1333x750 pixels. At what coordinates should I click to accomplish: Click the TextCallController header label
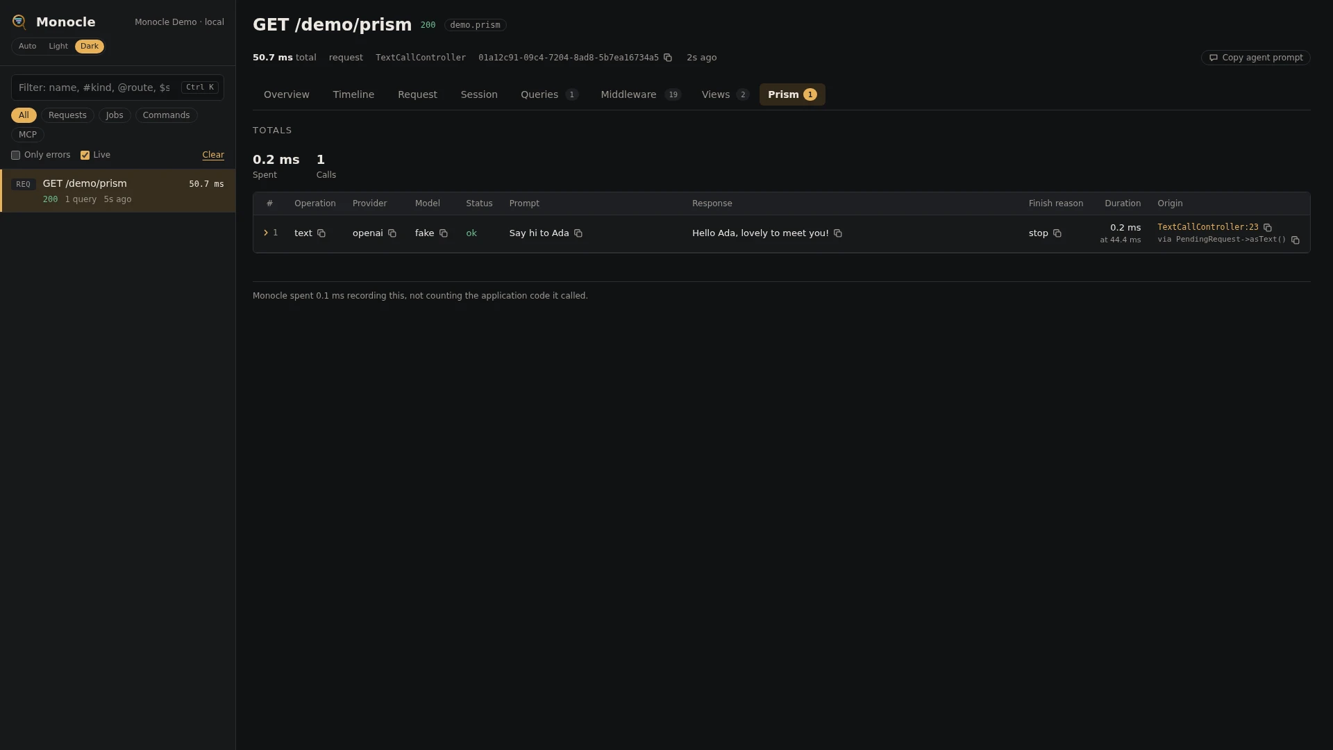420,58
